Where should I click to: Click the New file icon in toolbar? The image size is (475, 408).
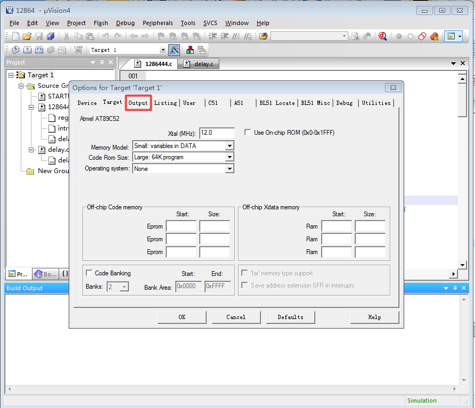click(x=15, y=36)
